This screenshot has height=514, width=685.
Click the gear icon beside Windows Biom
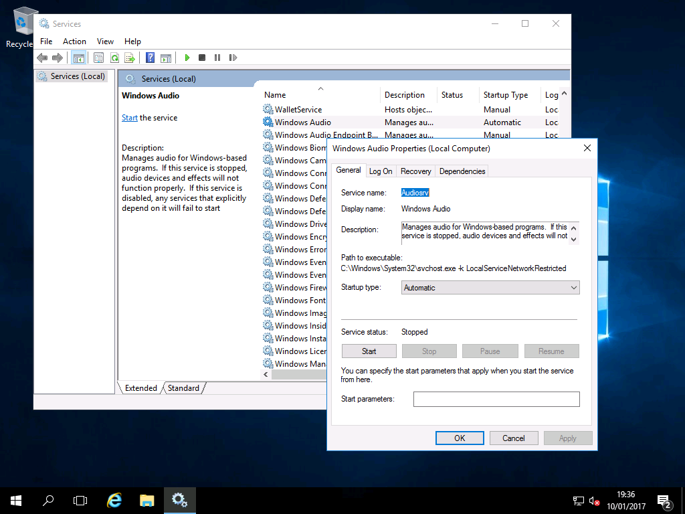pyautogui.click(x=268, y=147)
